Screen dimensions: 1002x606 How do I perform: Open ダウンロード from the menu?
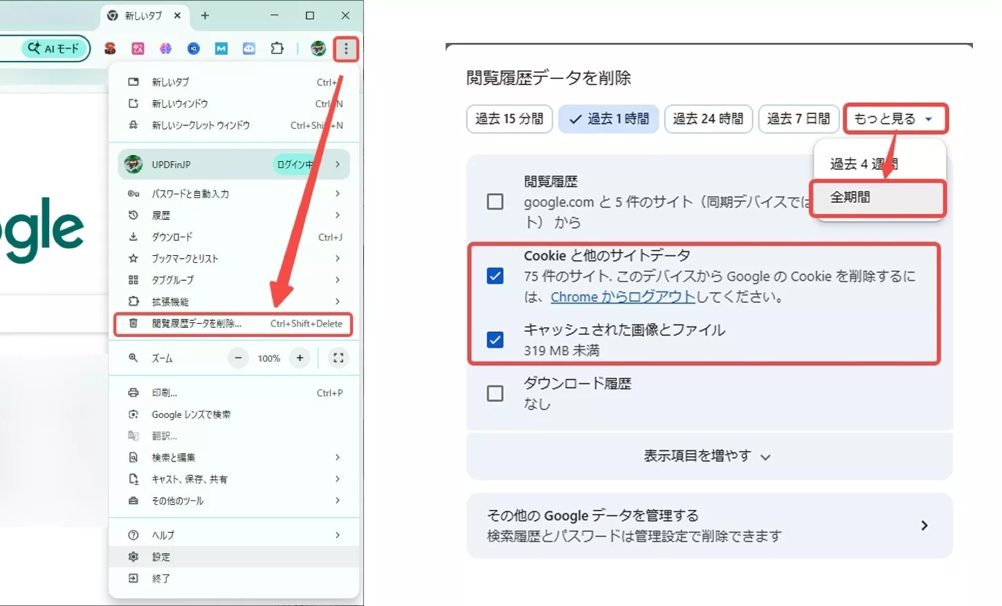(x=234, y=237)
